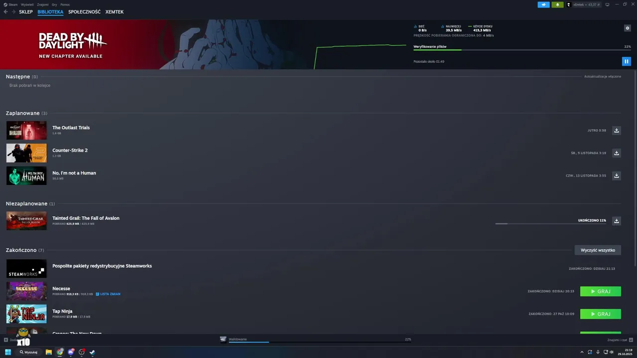The image size is (637, 358).
Task: Open the Gry menu
Action: (x=54, y=4)
